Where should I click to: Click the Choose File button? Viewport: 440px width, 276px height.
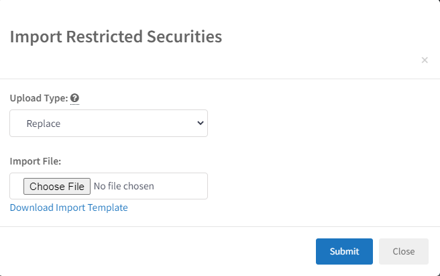pyautogui.click(x=57, y=186)
